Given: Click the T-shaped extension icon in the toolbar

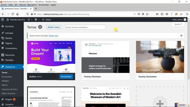Looking at the screenshot, I should (172, 14).
